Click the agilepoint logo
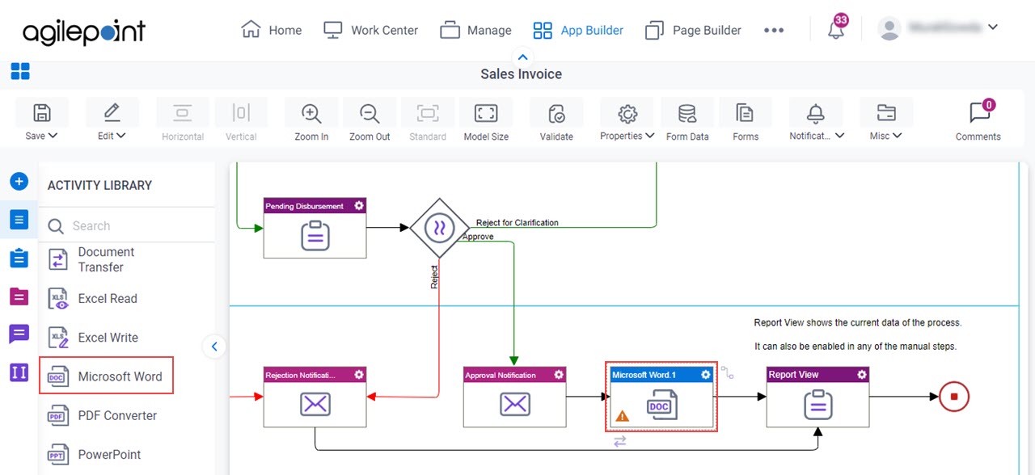 [x=84, y=32]
